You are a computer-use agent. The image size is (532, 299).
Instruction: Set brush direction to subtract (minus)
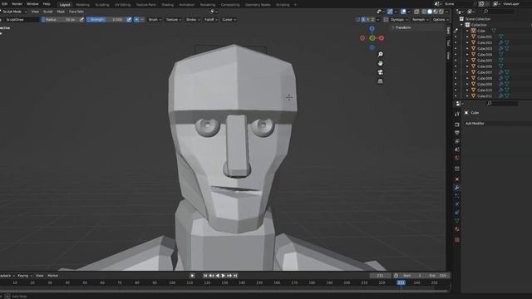[x=142, y=20]
